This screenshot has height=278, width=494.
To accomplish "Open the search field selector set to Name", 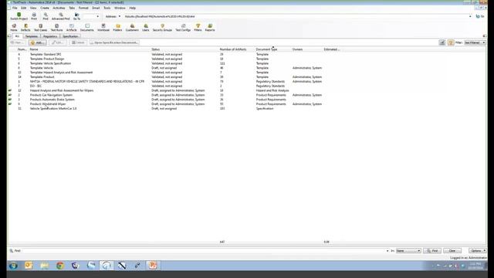I will 408,250.
